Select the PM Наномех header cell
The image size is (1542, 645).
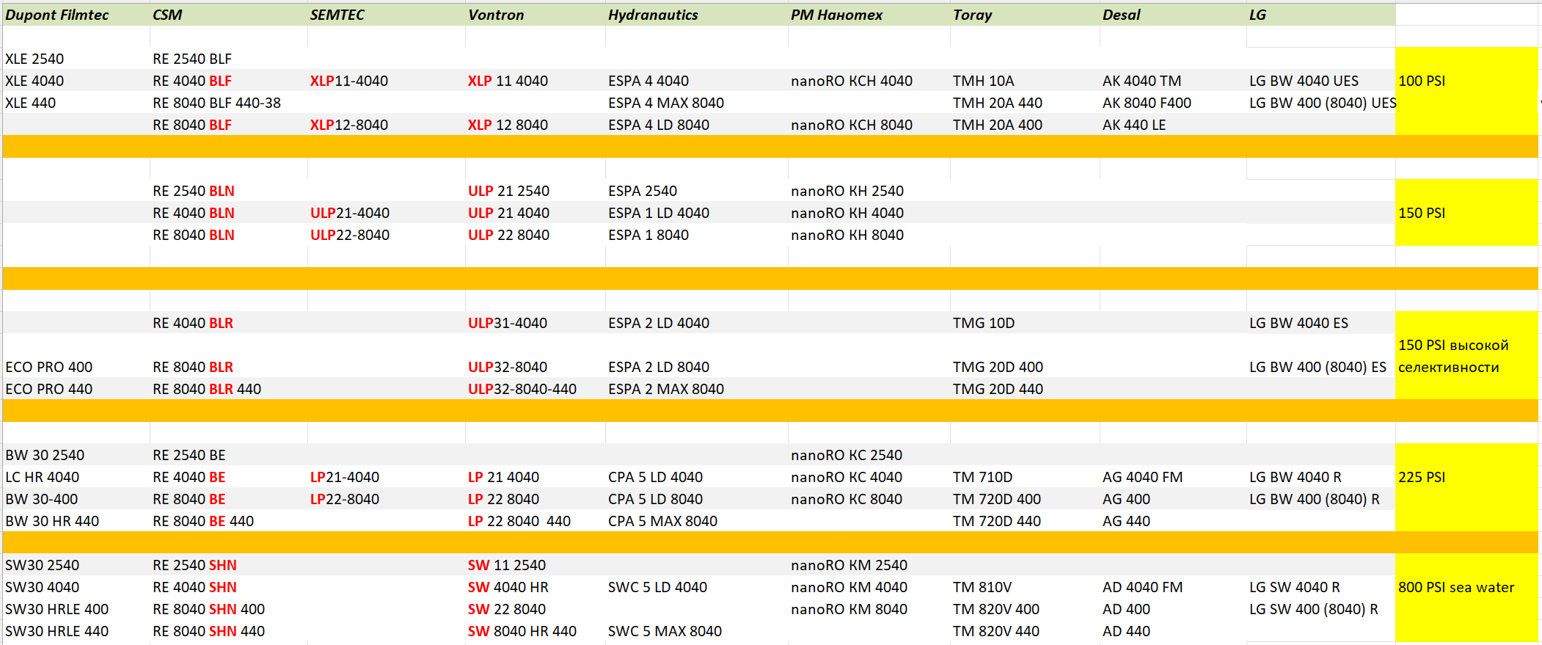point(836,15)
